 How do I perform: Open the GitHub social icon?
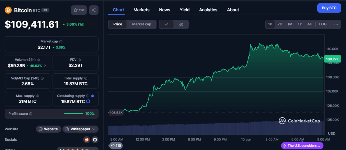[x=95, y=140]
